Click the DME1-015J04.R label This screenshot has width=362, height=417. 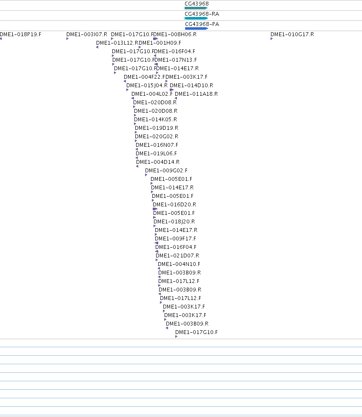147,86
